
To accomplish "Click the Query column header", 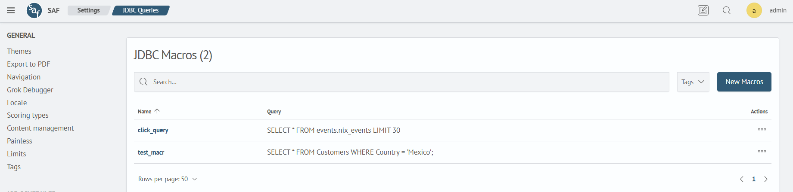I will tap(274, 112).
